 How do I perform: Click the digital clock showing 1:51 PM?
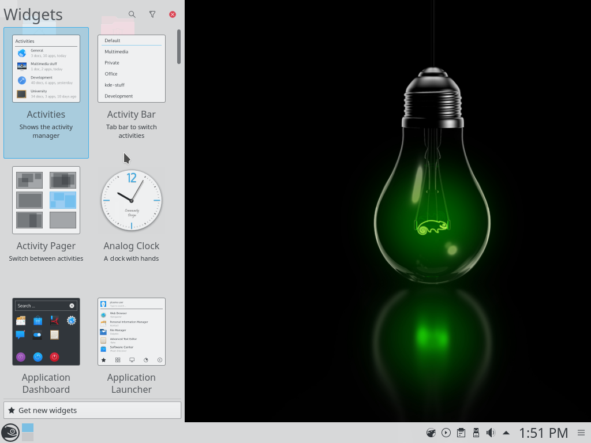543,433
